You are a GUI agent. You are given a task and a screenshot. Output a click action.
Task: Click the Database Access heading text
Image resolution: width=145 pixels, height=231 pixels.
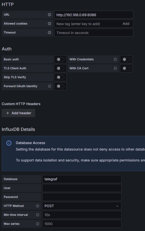click(x=30, y=143)
